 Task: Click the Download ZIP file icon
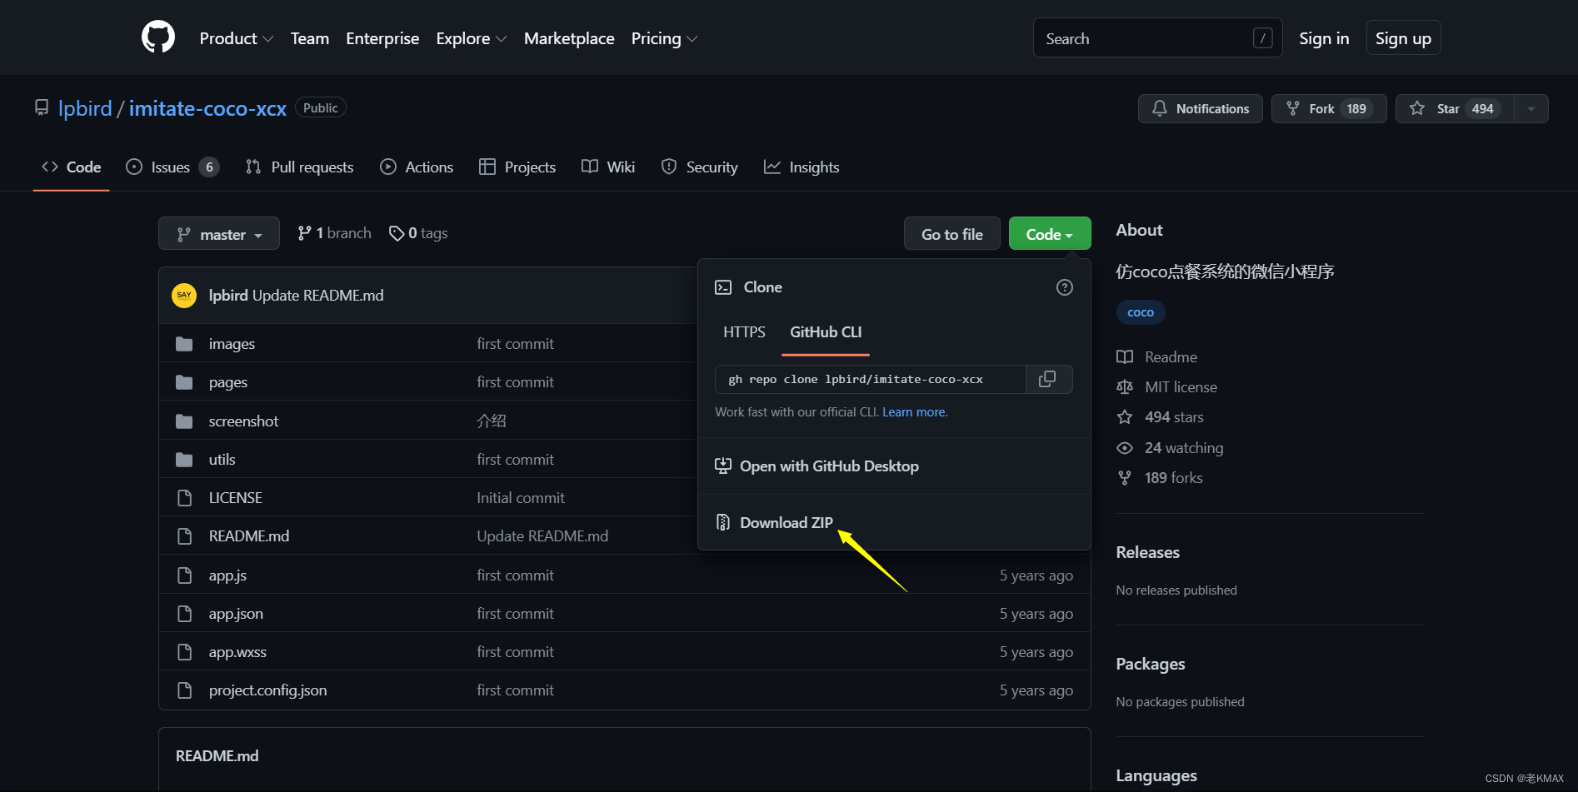click(723, 523)
